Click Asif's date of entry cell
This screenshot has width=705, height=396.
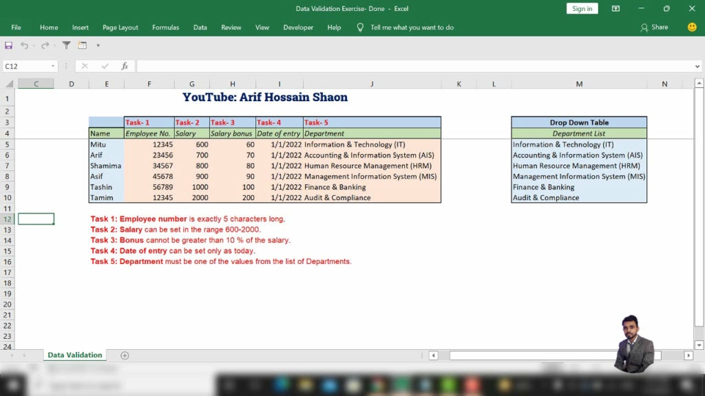coord(280,177)
